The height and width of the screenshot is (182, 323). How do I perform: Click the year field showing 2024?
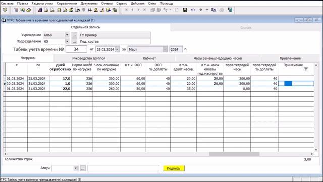point(176,49)
